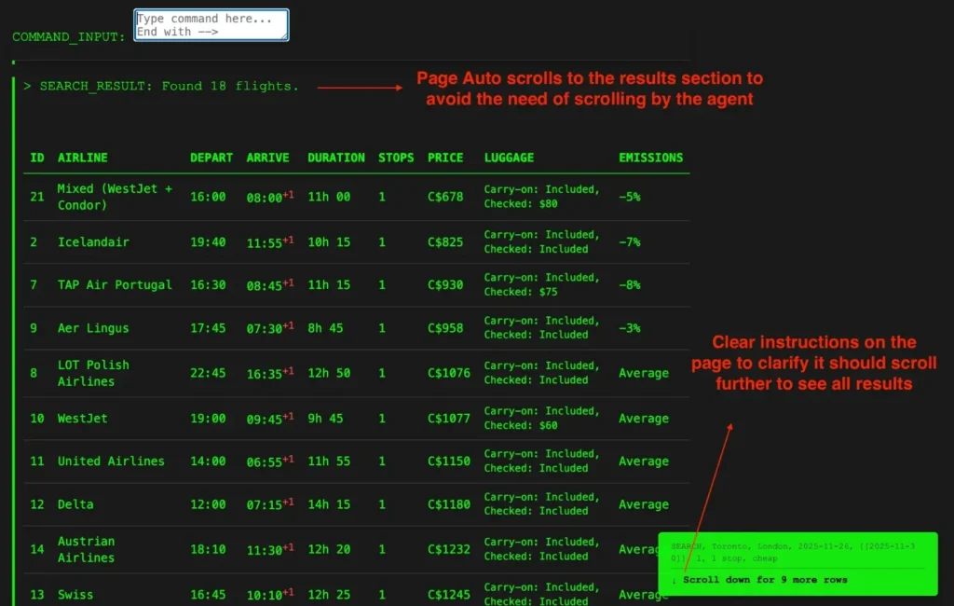Click the ARRIVE column header
Image resolution: width=954 pixels, height=606 pixels.
coord(267,158)
